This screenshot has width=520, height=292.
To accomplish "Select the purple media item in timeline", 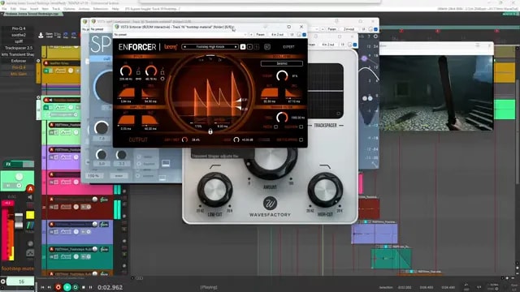I will click(x=375, y=234).
